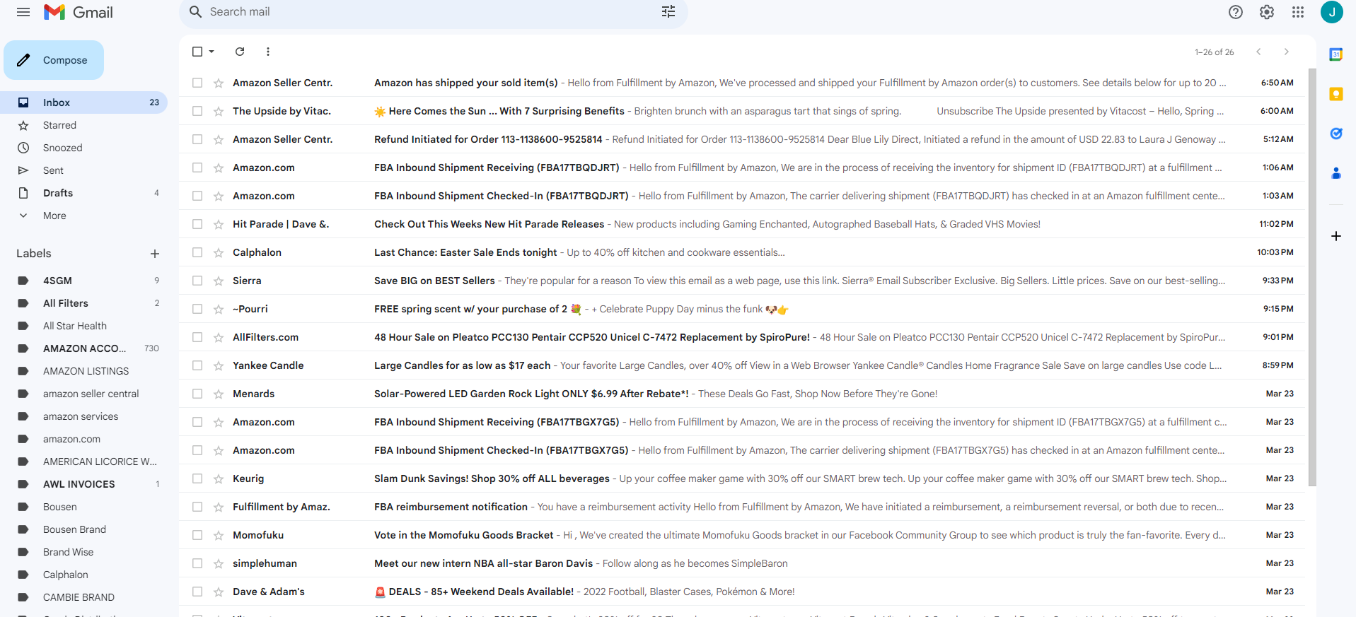Image resolution: width=1356 pixels, height=617 pixels.
Task: Check the Dave & Adam's email checkbox
Action: coord(197,592)
